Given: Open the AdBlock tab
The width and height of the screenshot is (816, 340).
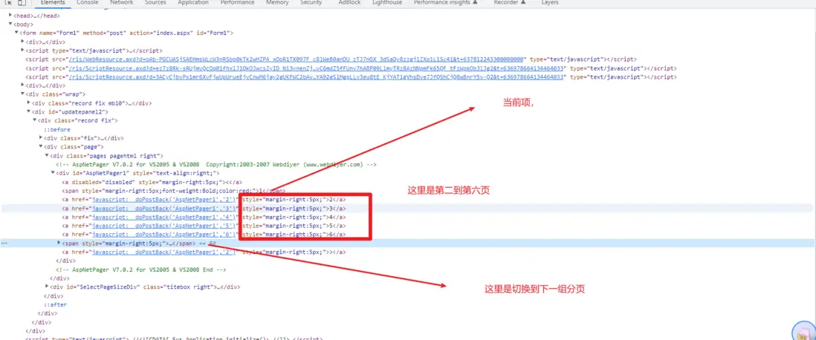Looking at the screenshot, I should pos(349,3).
